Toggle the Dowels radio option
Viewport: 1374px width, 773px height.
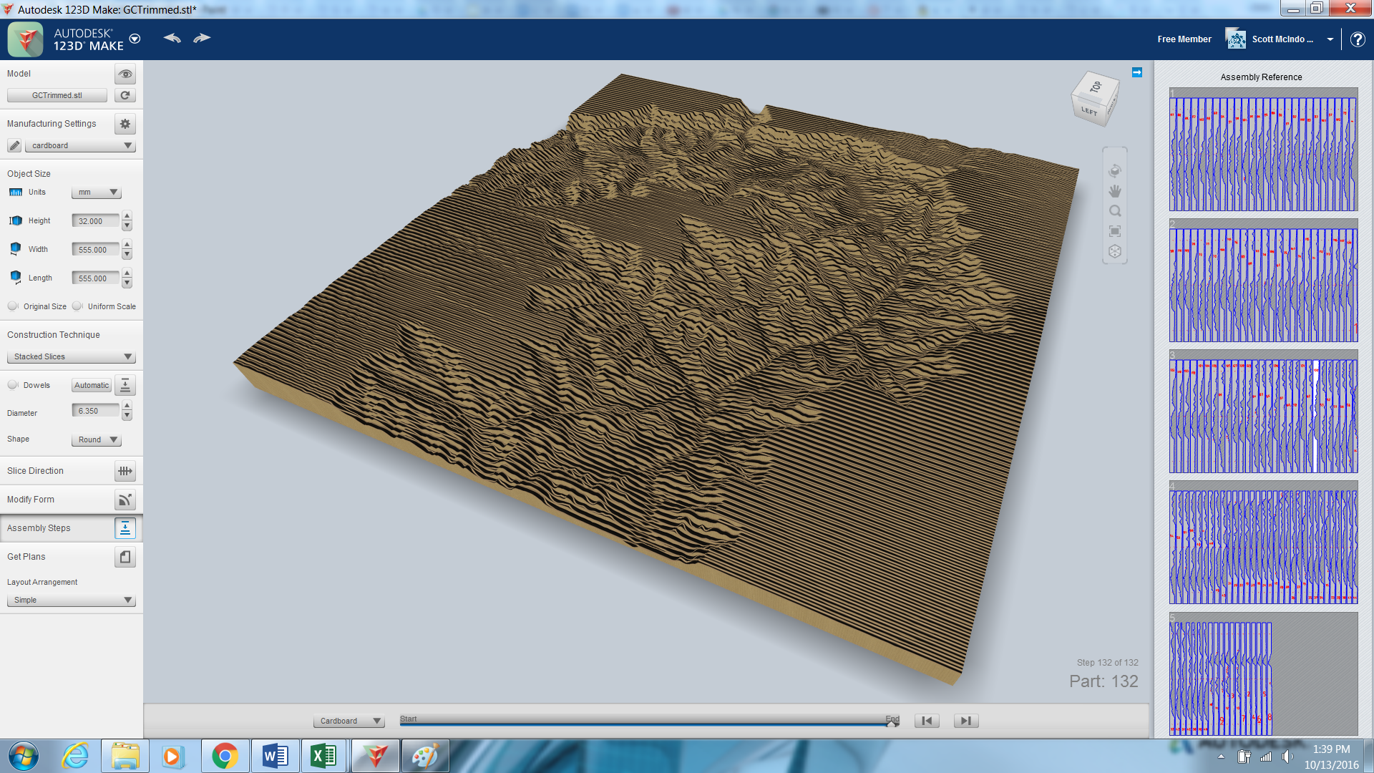coord(13,385)
